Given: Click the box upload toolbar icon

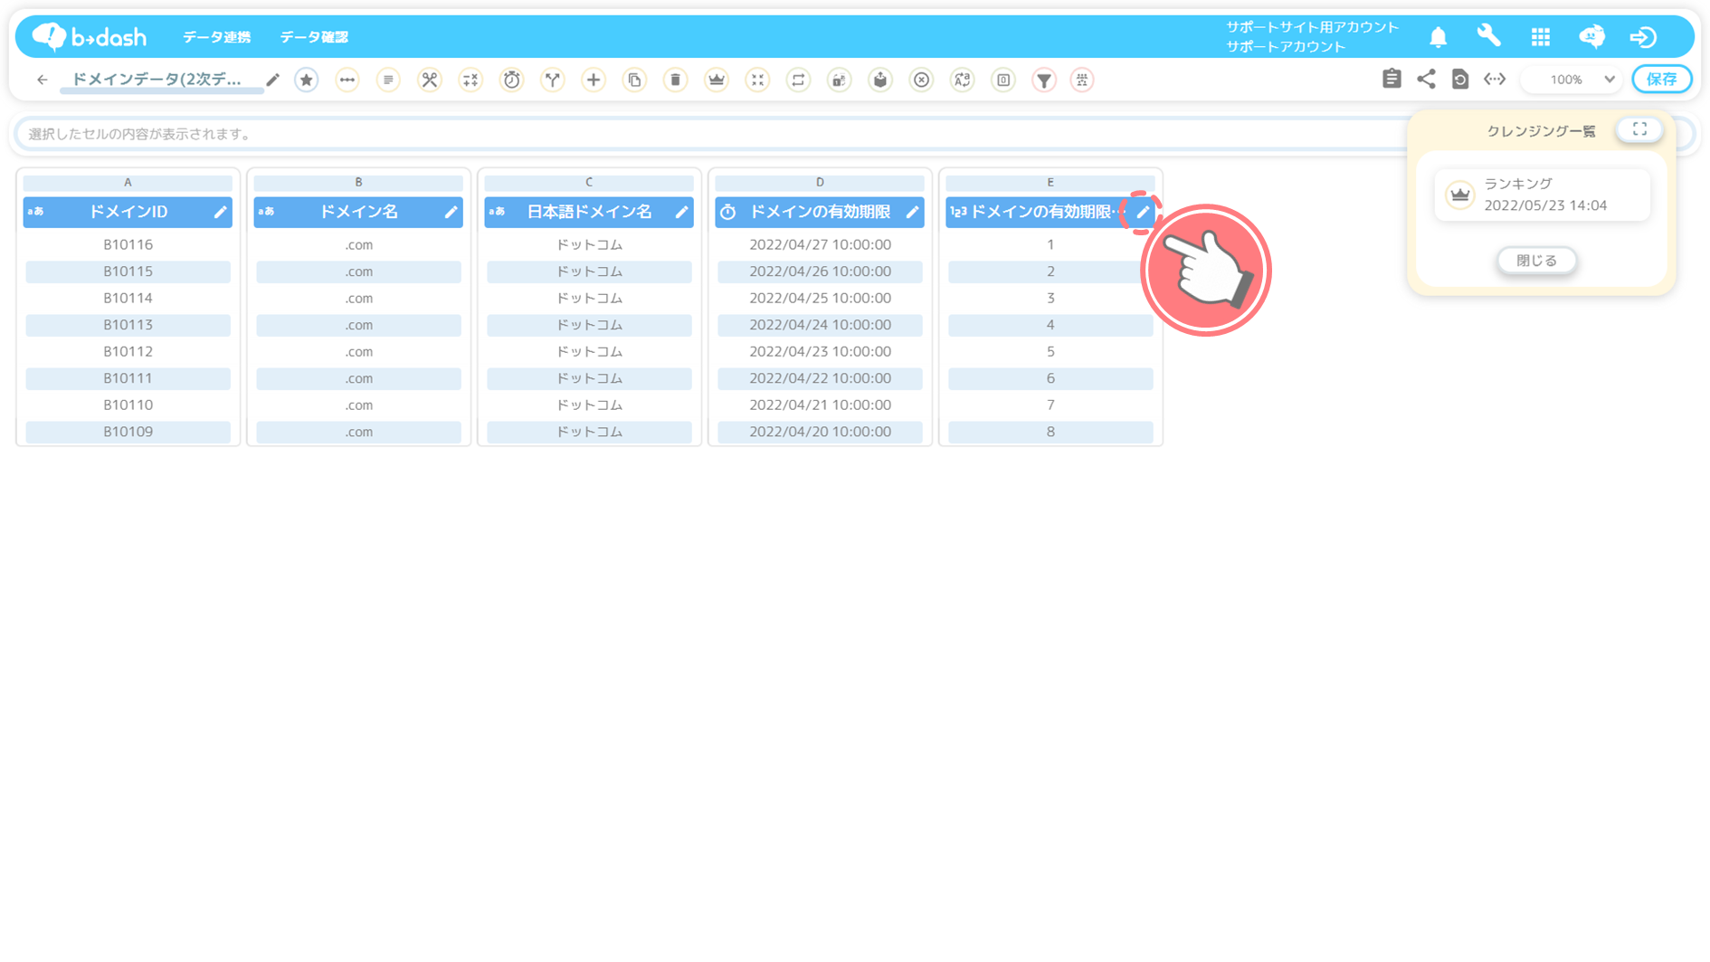Looking at the screenshot, I should (880, 80).
